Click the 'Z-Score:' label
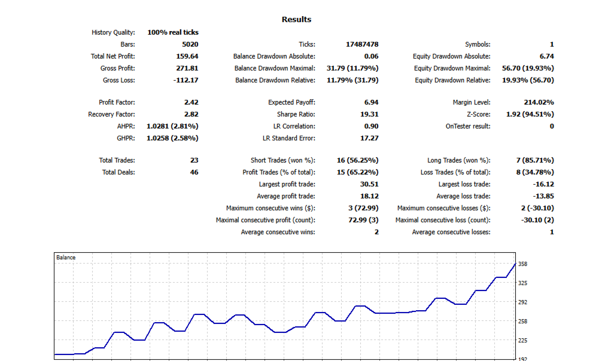Viewport: 611px width, 361px height. tap(479, 114)
